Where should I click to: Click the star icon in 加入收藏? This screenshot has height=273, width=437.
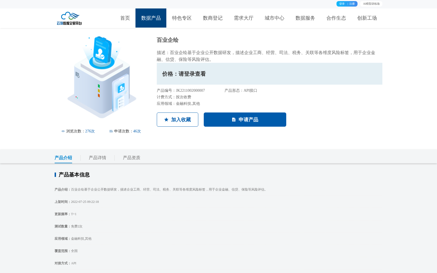[166, 120]
